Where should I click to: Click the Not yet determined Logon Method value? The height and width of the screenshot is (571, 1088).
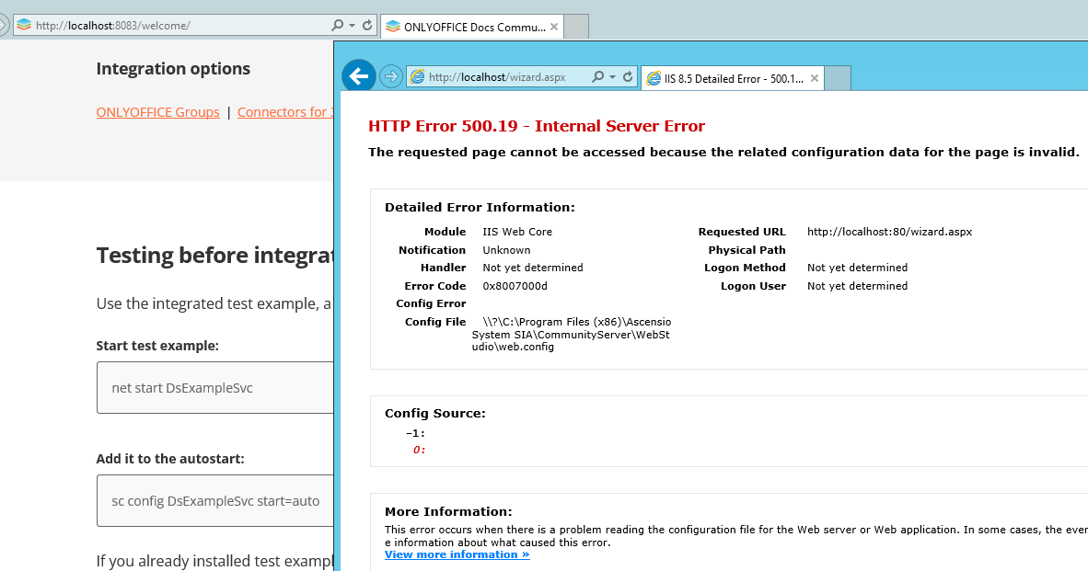[858, 268]
